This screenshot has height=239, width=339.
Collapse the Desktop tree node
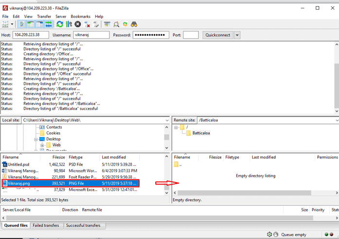tap(36, 139)
